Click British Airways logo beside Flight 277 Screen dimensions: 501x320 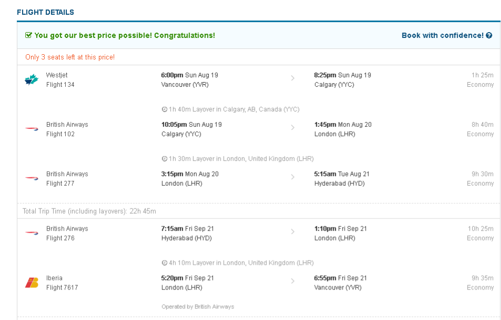click(x=32, y=178)
